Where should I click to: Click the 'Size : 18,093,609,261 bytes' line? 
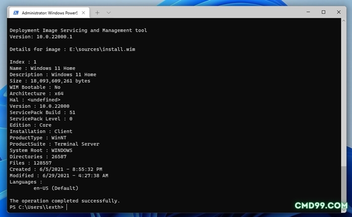tap(50, 81)
